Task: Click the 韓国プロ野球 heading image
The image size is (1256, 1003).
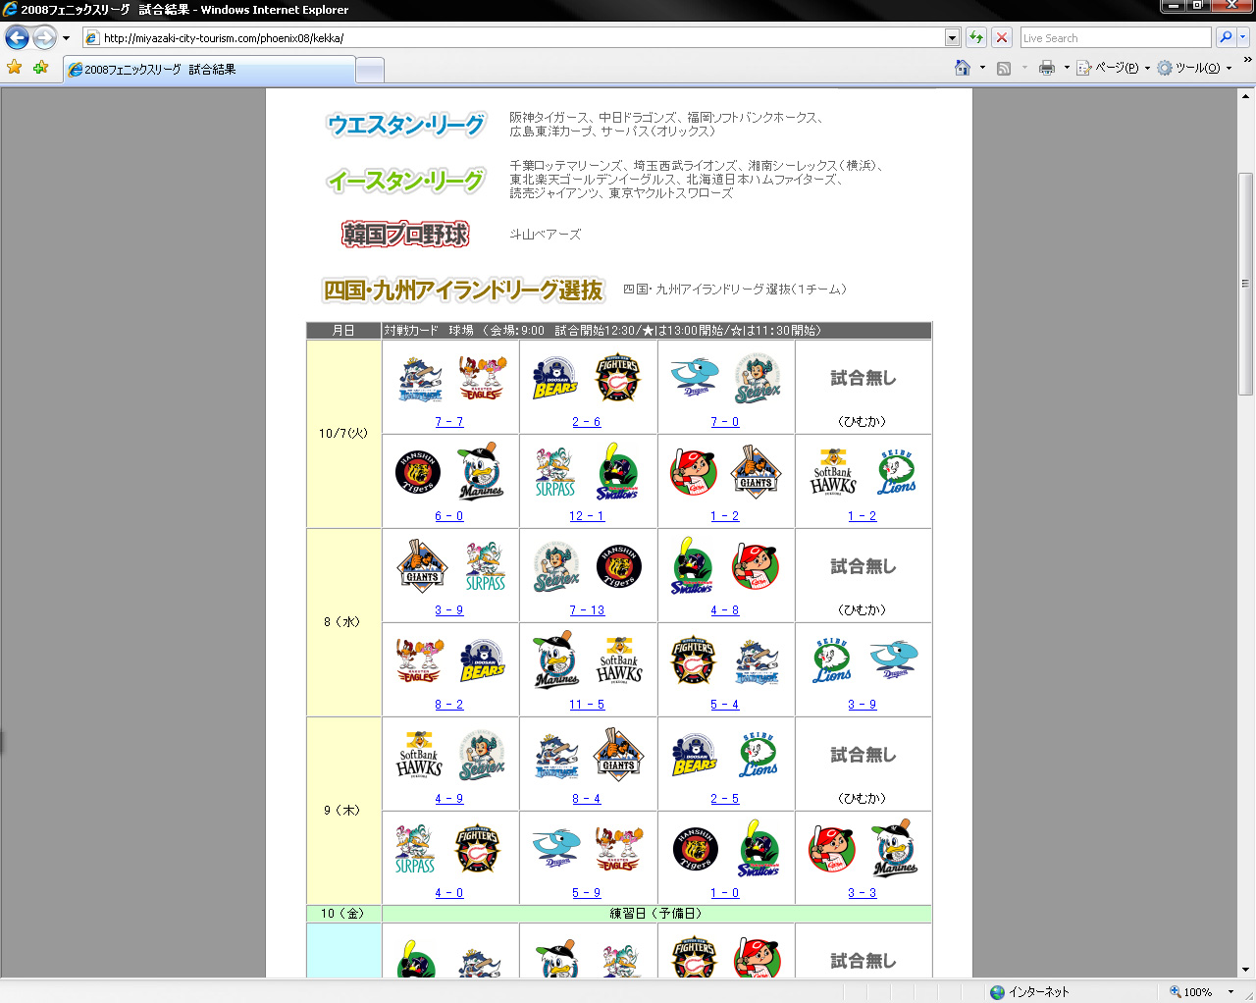Action: click(x=406, y=235)
